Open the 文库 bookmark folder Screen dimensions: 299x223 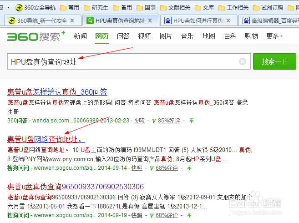pos(204,8)
